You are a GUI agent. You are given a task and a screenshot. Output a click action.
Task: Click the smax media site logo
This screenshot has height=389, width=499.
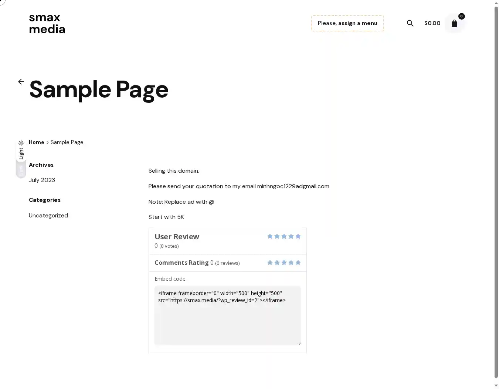(x=47, y=24)
